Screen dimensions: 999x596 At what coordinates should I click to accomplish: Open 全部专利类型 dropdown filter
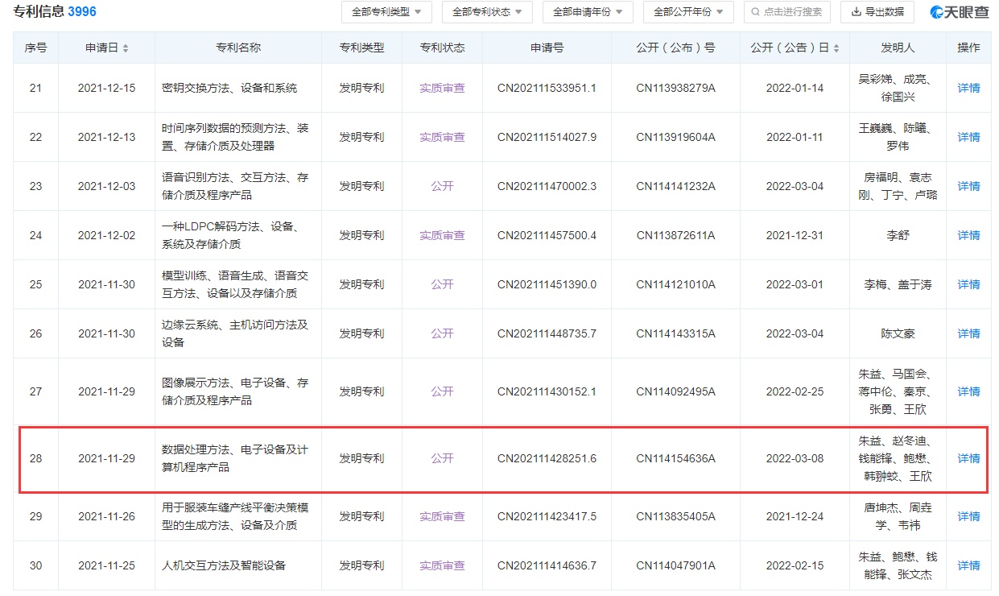coord(386,12)
